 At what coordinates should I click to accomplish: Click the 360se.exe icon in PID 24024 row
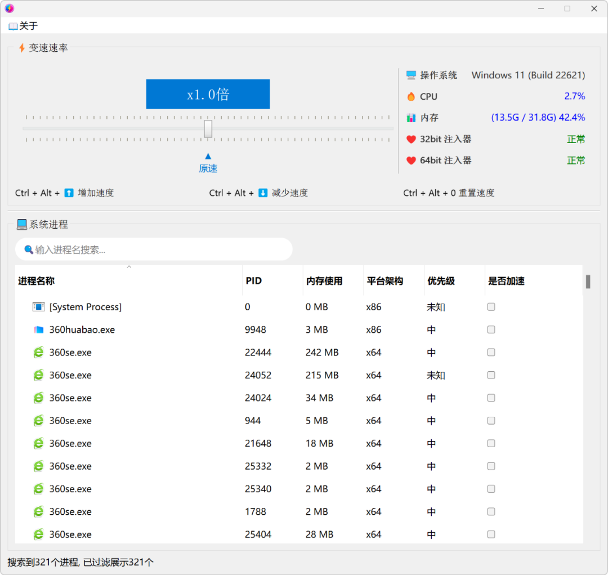pyautogui.click(x=38, y=398)
